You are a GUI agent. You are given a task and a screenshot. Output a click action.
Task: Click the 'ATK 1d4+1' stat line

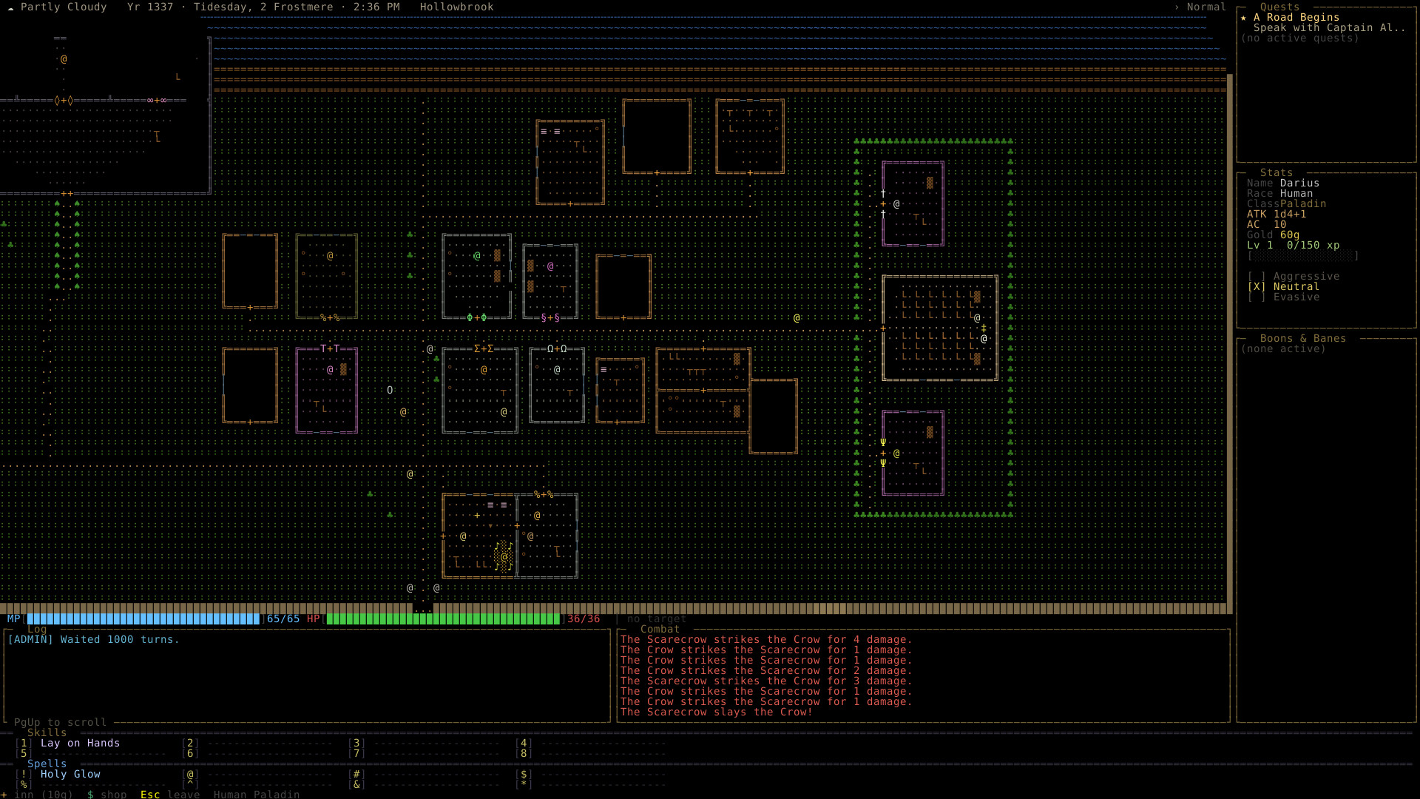pyautogui.click(x=1277, y=215)
